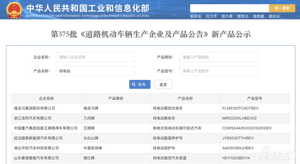Open the 看新闻 menu item

(x=196, y=16)
